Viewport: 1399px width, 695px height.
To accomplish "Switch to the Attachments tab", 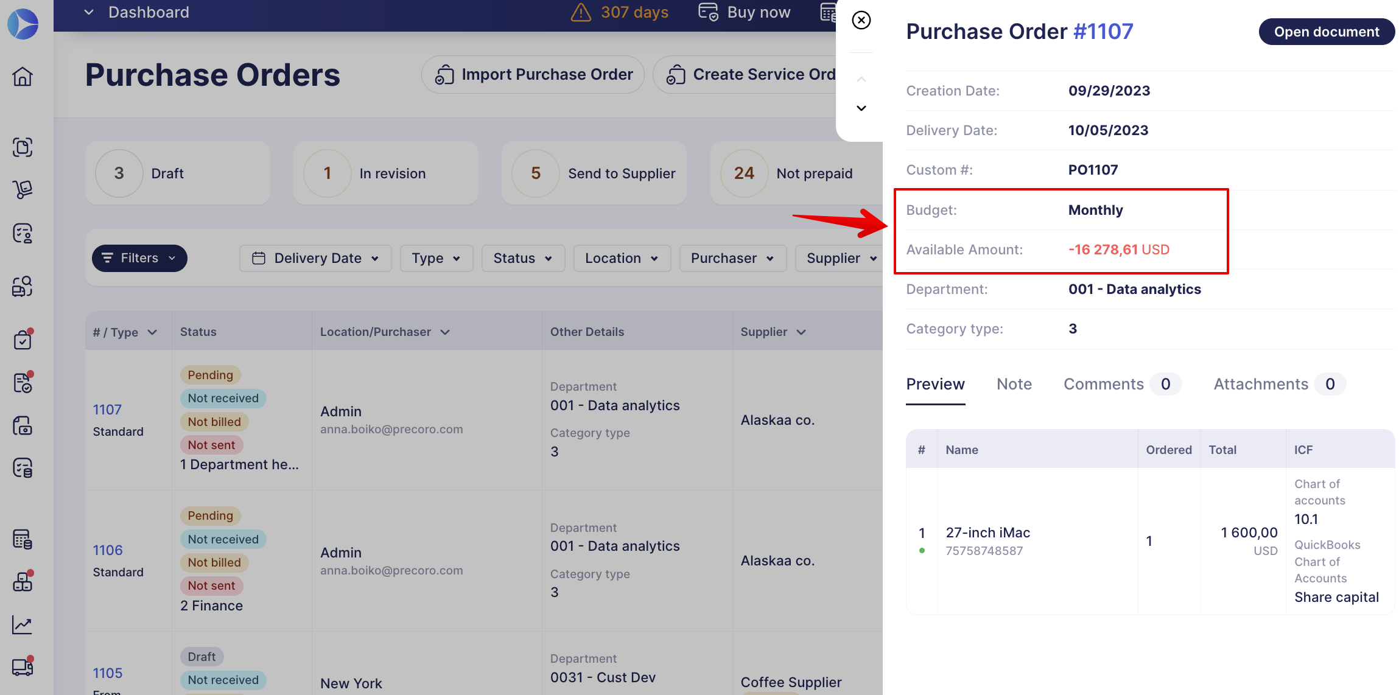I will pyautogui.click(x=1279, y=385).
